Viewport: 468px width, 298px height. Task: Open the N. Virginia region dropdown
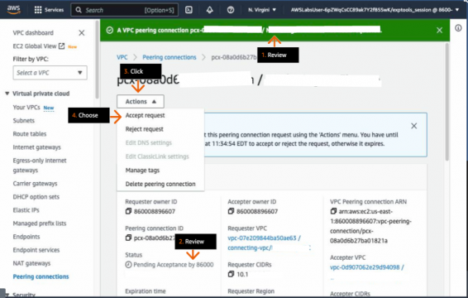[x=262, y=10]
